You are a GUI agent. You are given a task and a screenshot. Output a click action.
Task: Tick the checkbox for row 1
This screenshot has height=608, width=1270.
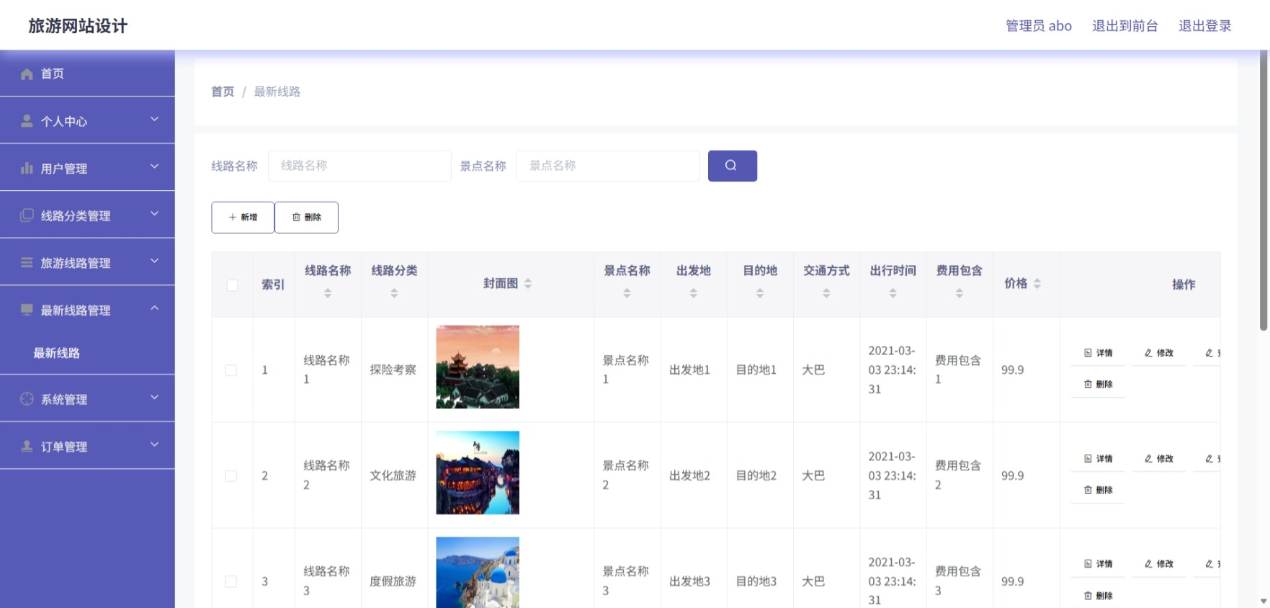231,370
